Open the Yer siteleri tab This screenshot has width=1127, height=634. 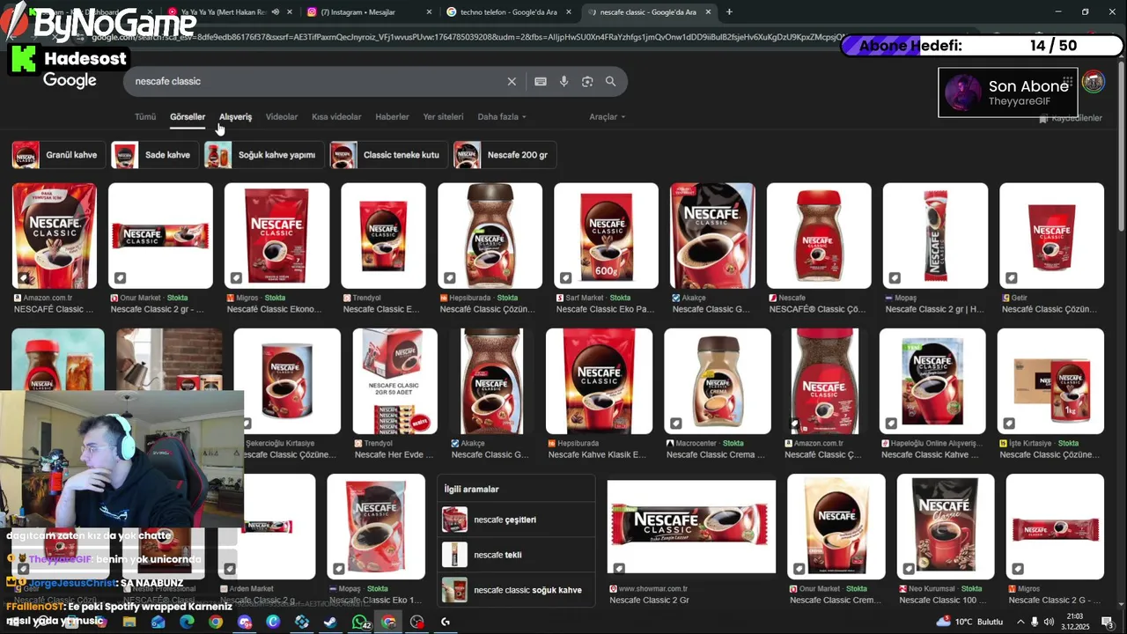pyautogui.click(x=443, y=116)
